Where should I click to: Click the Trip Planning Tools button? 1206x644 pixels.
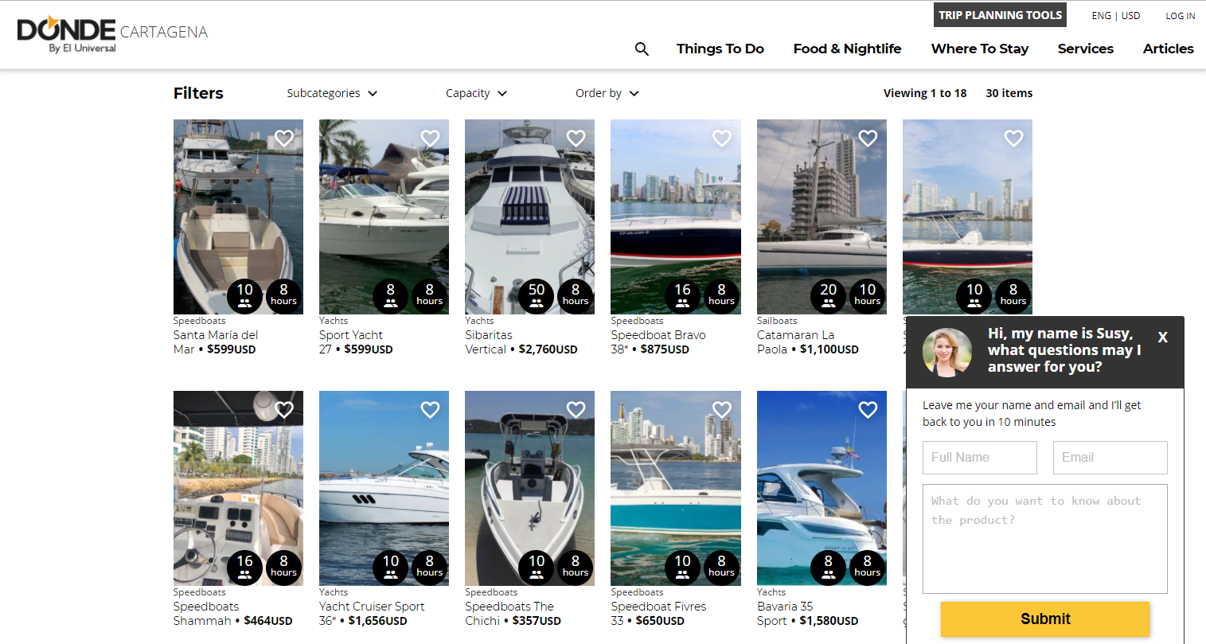[x=1000, y=15]
